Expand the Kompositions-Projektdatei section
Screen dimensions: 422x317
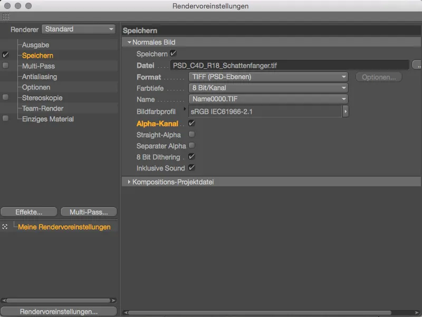coord(129,182)
